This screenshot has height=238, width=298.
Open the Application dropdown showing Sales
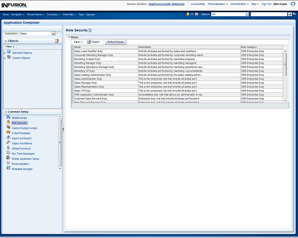pos(54,33)
